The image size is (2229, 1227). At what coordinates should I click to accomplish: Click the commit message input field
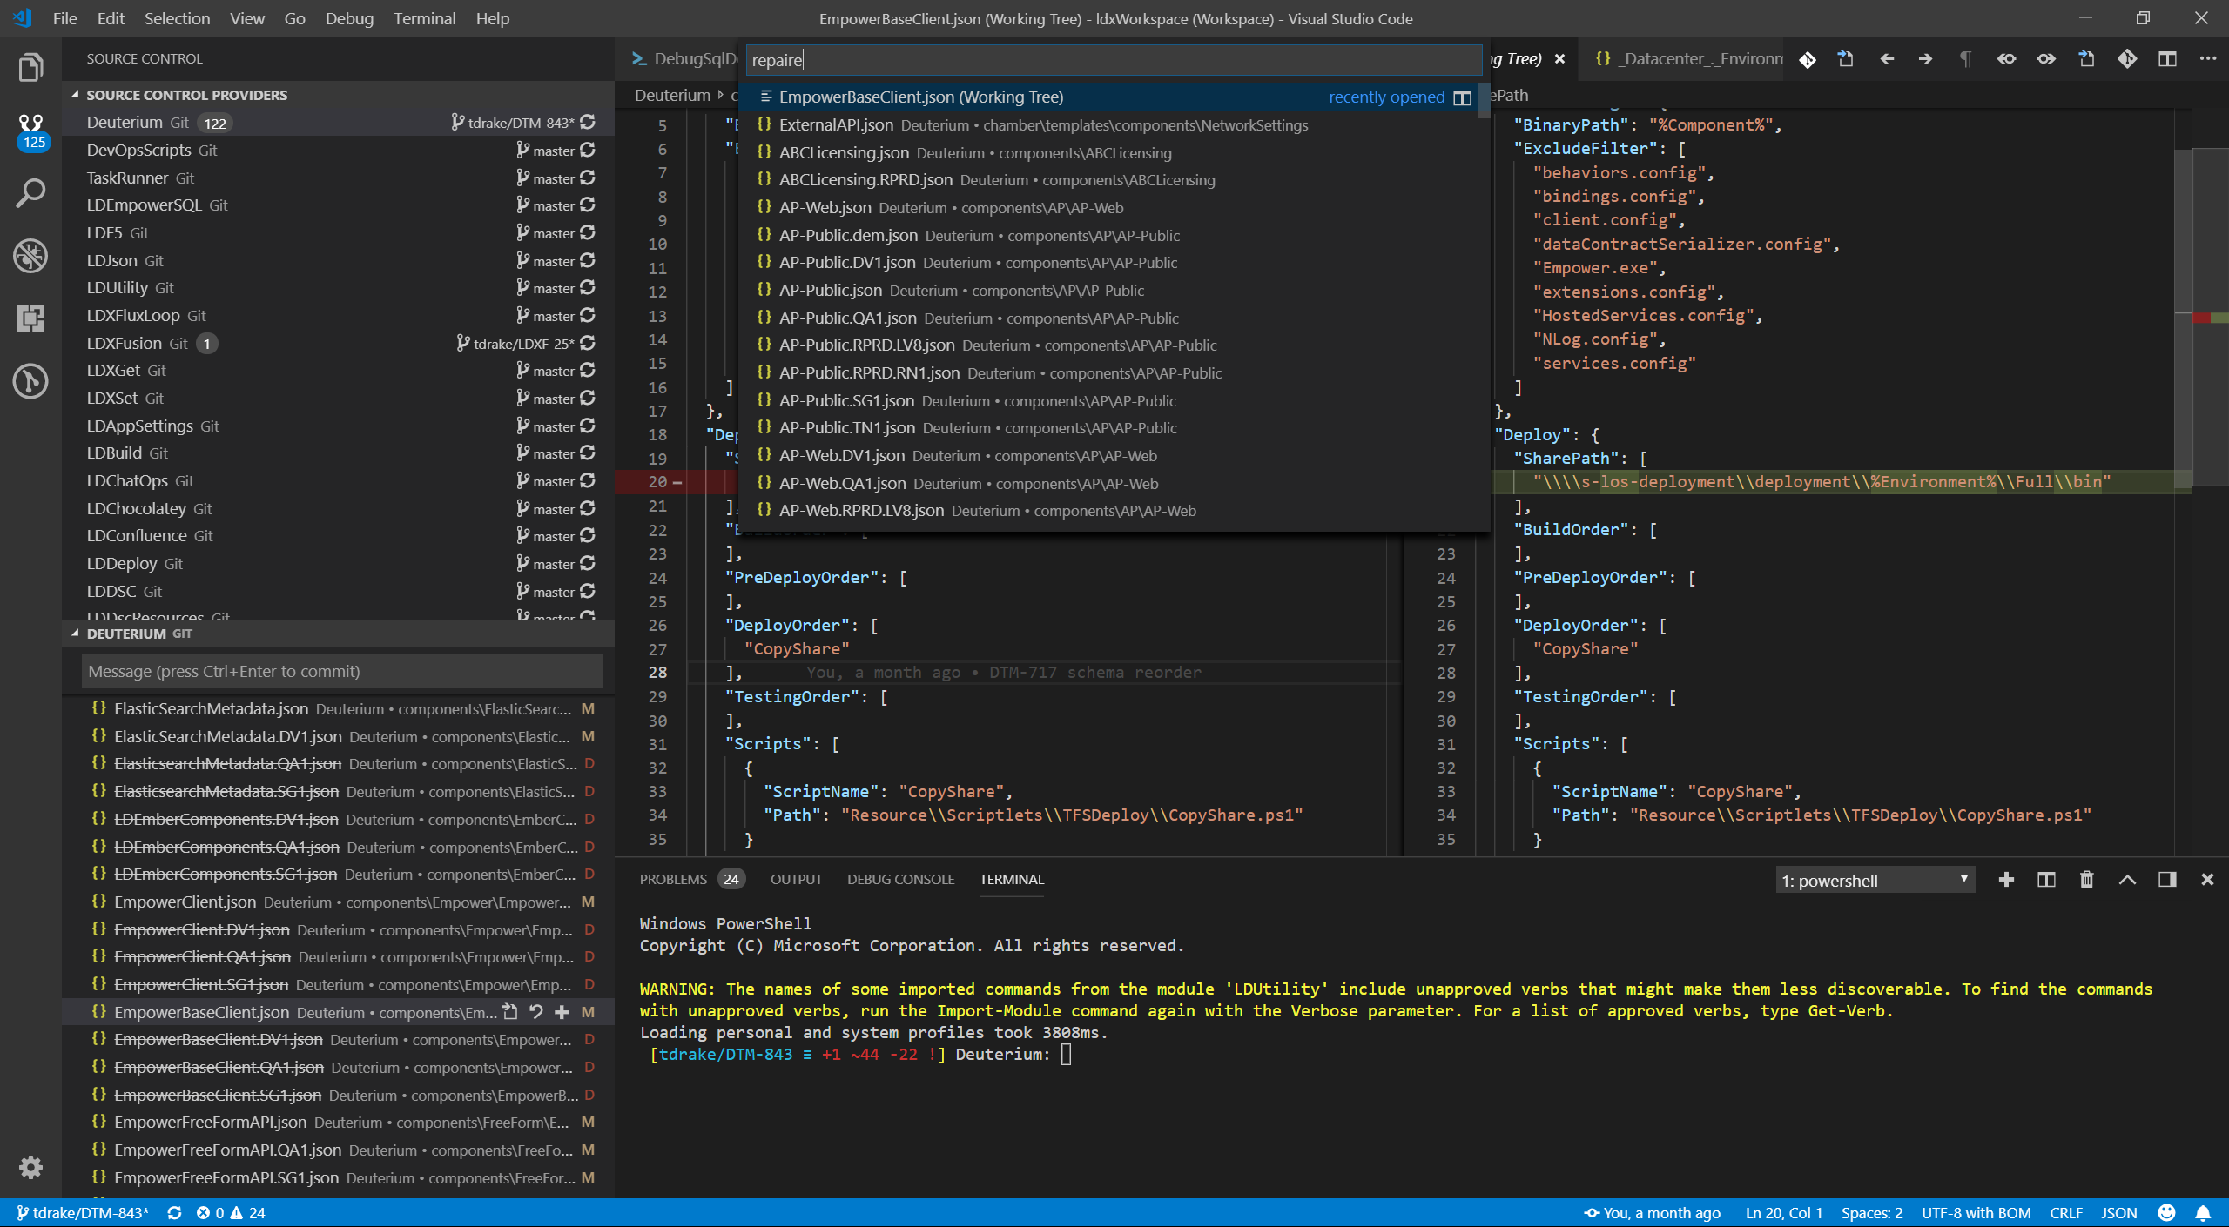tap(340, 671)
